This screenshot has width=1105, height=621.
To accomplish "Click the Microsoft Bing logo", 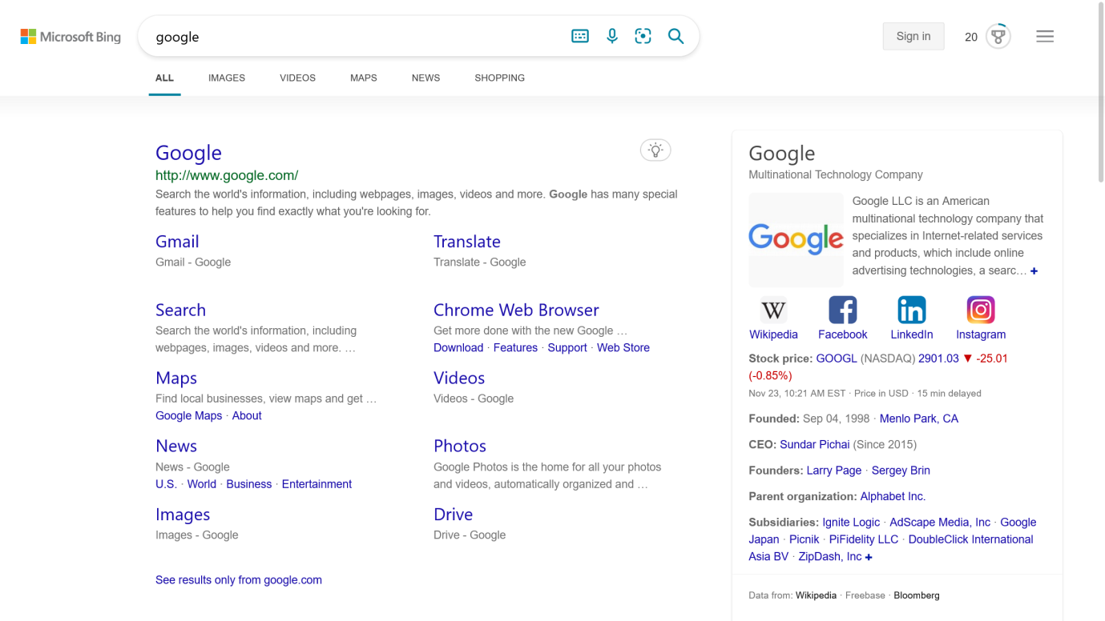I will tap(71, 37).
